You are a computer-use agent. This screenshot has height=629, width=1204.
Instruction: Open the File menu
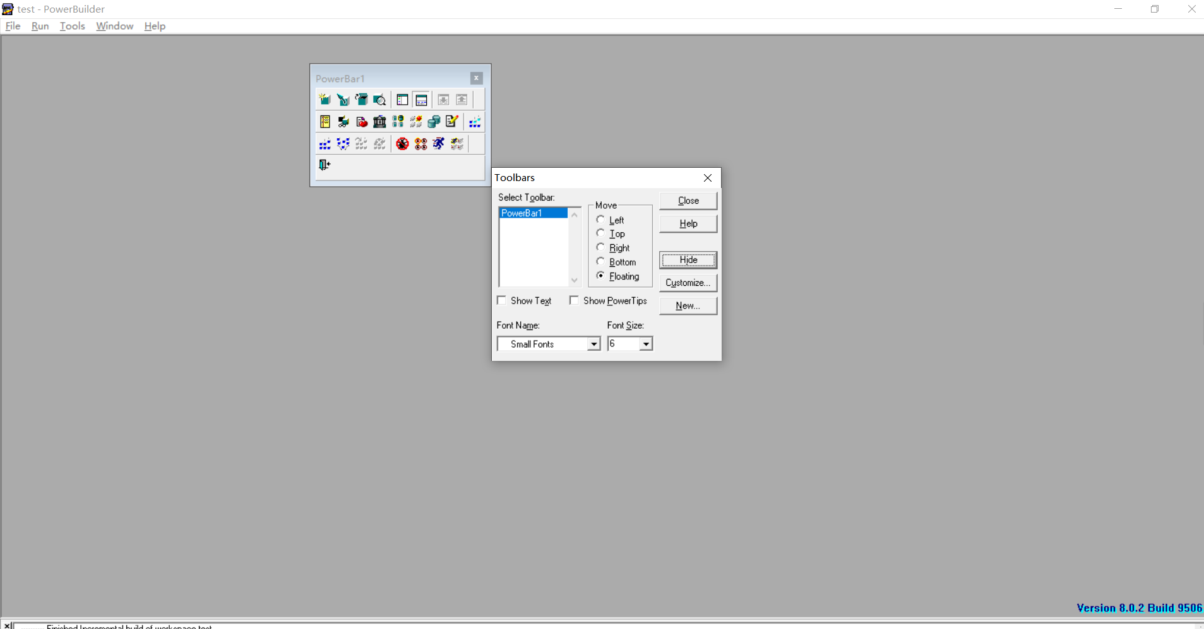13,26
